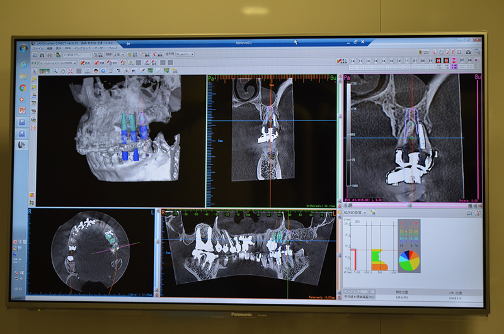Viewport: 504px width, 334px height.
Task: Toggle tooth number 27 button
Action: coord(462,60)
